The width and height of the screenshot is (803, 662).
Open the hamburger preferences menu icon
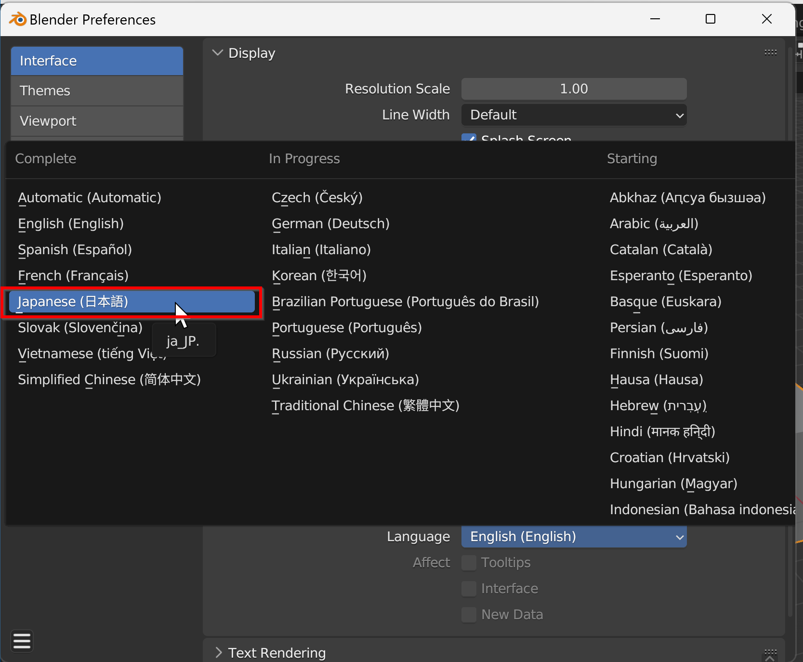[x=22, y=641]
